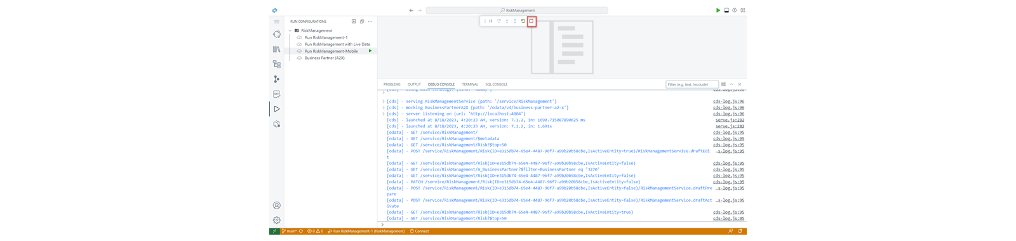Click the Step Over debug icon
1016x241 pixels.
point(499,21)
